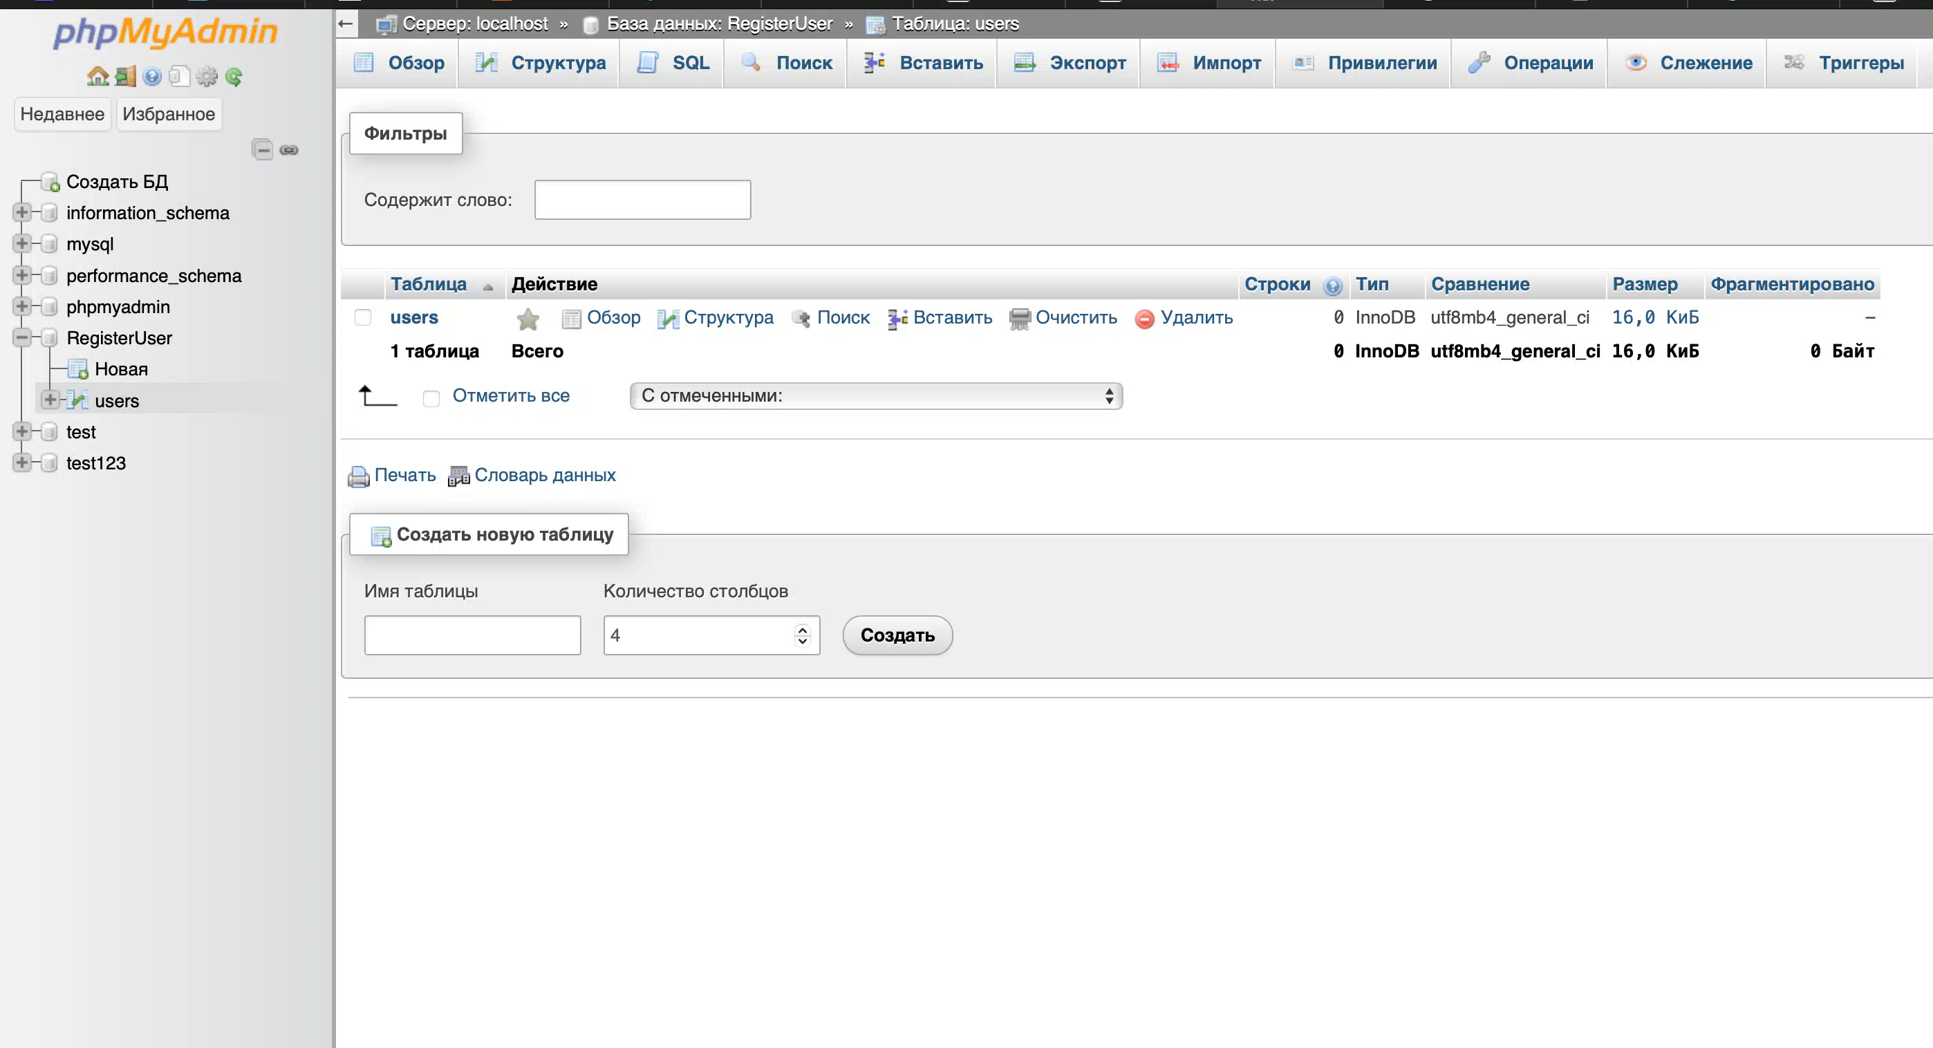Click the link-with-main-panel chain icon
1933x1048 pixels.
pyautogui.click(x=289, y=150)
